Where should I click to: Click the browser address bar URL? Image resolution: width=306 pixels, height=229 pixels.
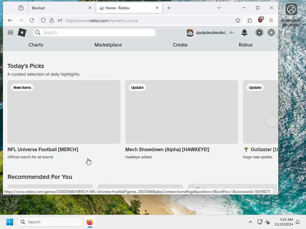(x=102, y=21)
